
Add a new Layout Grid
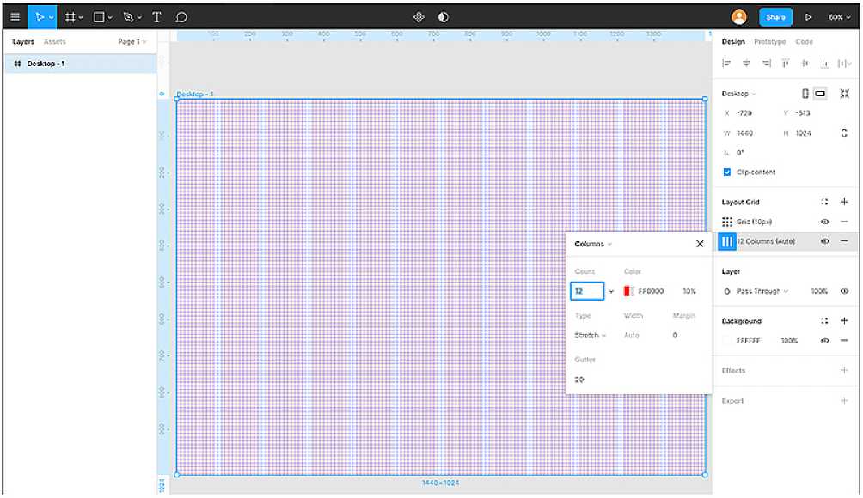tap(844, 203)
